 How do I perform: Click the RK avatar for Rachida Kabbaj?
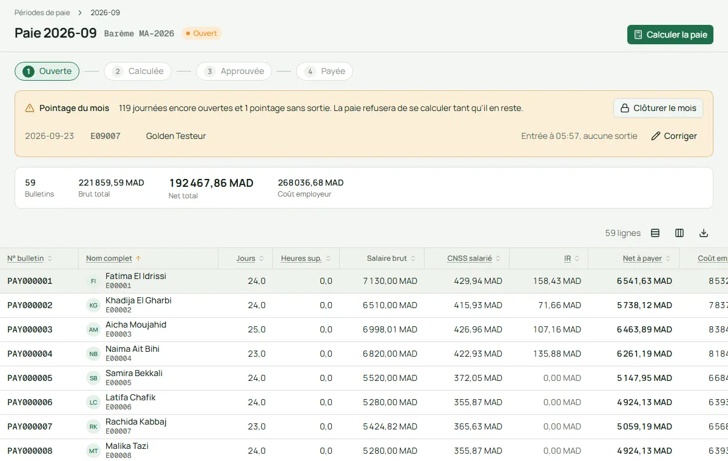tap(93, 426)
